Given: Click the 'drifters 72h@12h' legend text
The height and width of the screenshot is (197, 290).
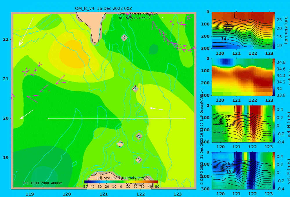Looking at the screenshot, I should (x=144, y=14).
